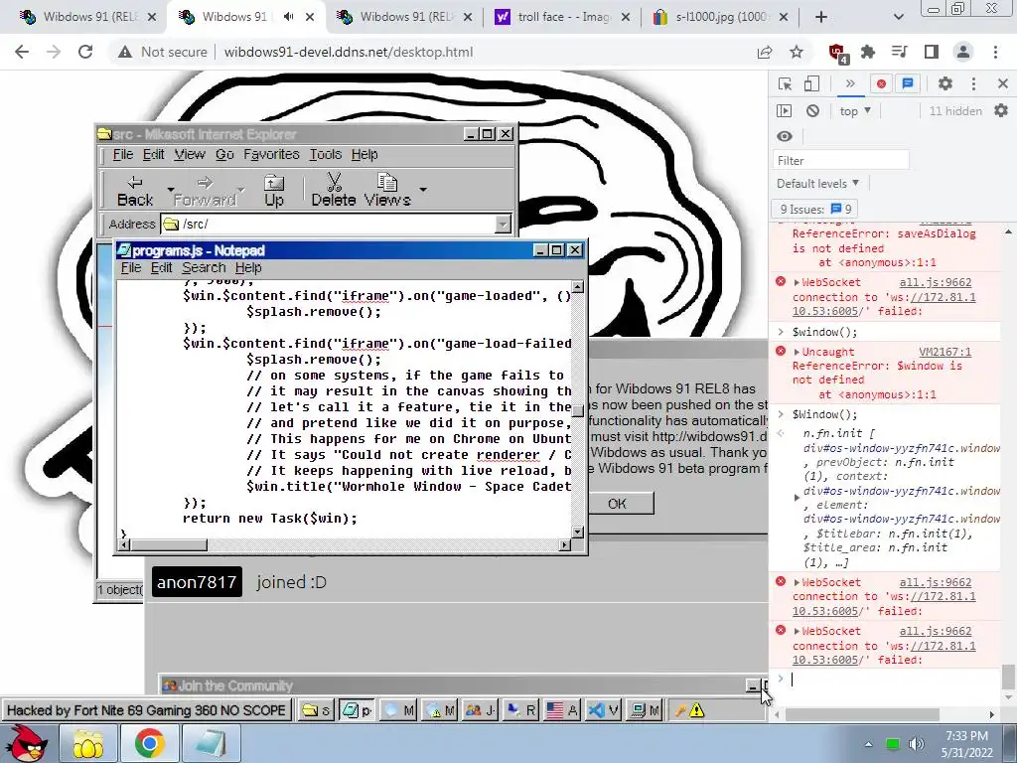Expand the n.fn.init object output triangle
This screenshot has width=1017, height=763.
point(798,498)
